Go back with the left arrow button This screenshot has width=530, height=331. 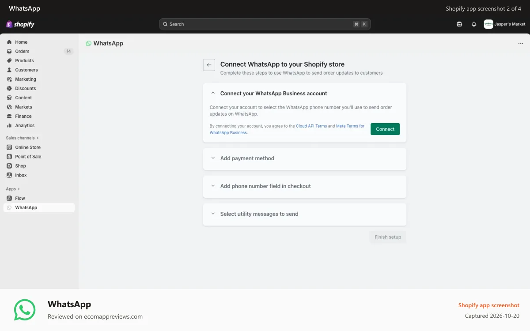click(x=209, y=65)
